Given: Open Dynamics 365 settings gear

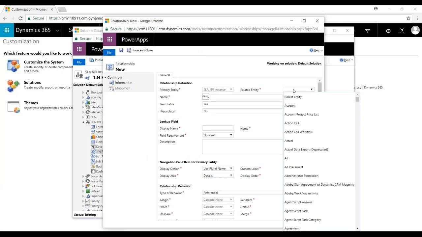Looking at the screenshot, I should click(388, 31).
